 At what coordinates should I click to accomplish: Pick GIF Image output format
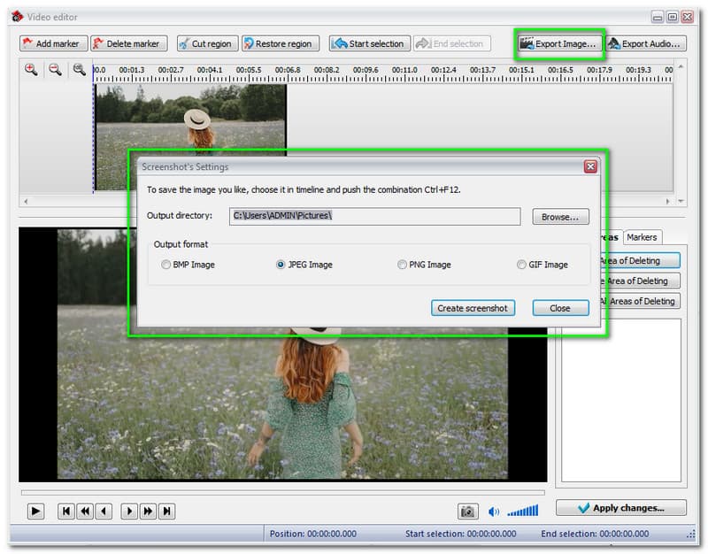click(x=522, y=265)
